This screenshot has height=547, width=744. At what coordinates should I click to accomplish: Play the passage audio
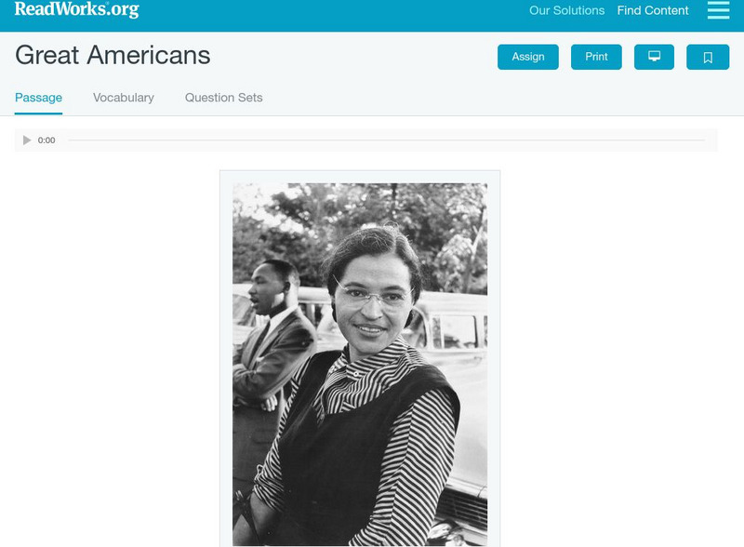[27, 140]
